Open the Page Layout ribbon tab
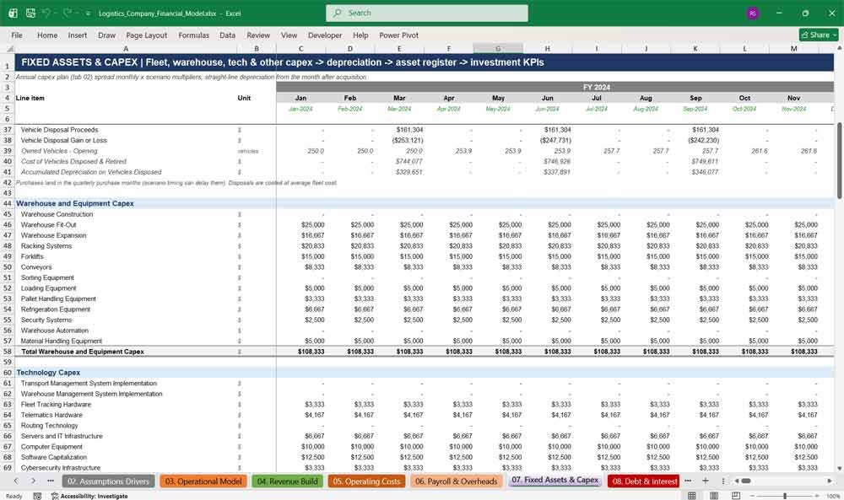This screenshot has height=500, width=844. (x=146, y=35)
